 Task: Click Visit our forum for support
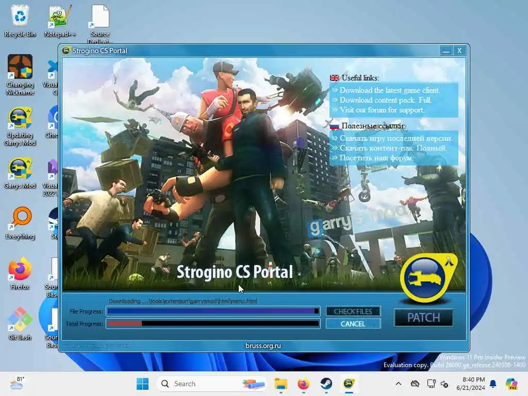382,110
